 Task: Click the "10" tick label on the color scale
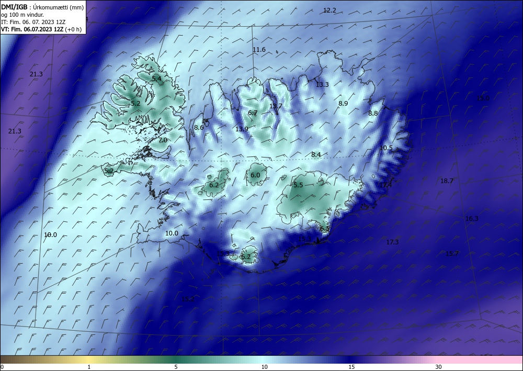265,367
